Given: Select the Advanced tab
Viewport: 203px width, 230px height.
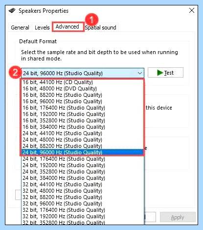Looking at the screenshot, I should pyautogui.click(x=68, y=27).
